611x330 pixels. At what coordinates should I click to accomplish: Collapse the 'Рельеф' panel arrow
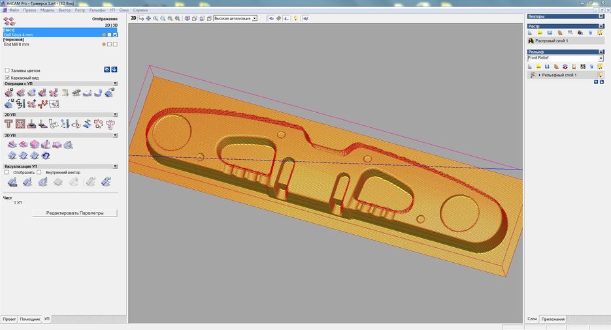click(x=601, y=52)
